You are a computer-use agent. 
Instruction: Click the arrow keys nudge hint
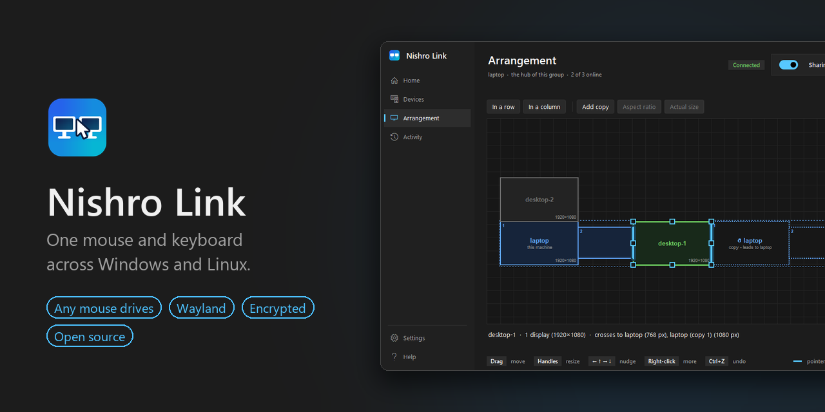pos(602,361)
